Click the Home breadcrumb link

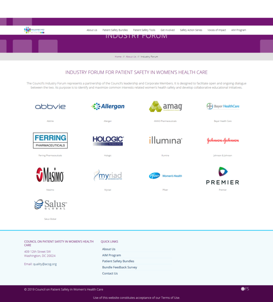point(118,57)
